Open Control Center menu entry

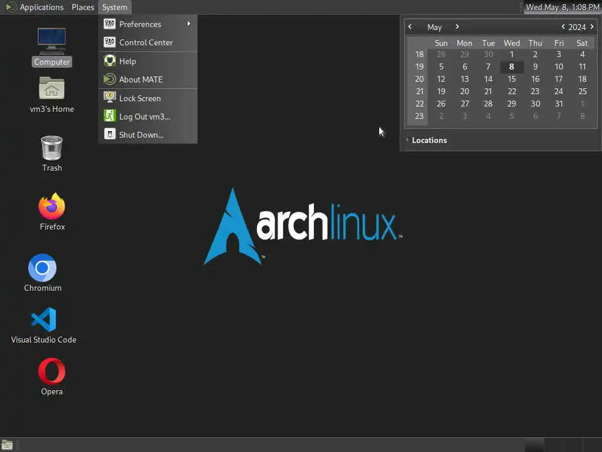[x=148, y=42]
